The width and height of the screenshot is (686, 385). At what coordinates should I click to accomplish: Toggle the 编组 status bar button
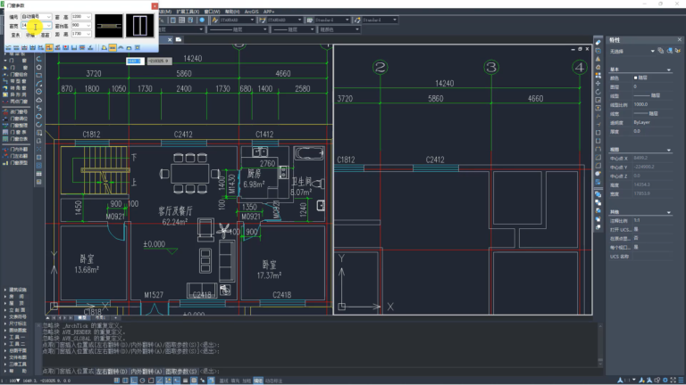tap(258, 381)
